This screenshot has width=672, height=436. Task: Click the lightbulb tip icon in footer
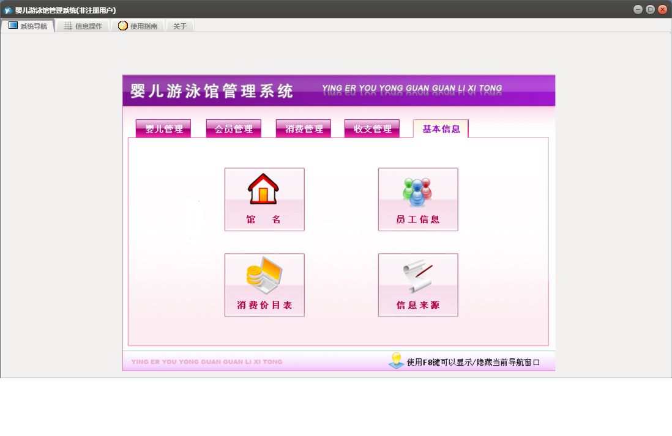397,361
